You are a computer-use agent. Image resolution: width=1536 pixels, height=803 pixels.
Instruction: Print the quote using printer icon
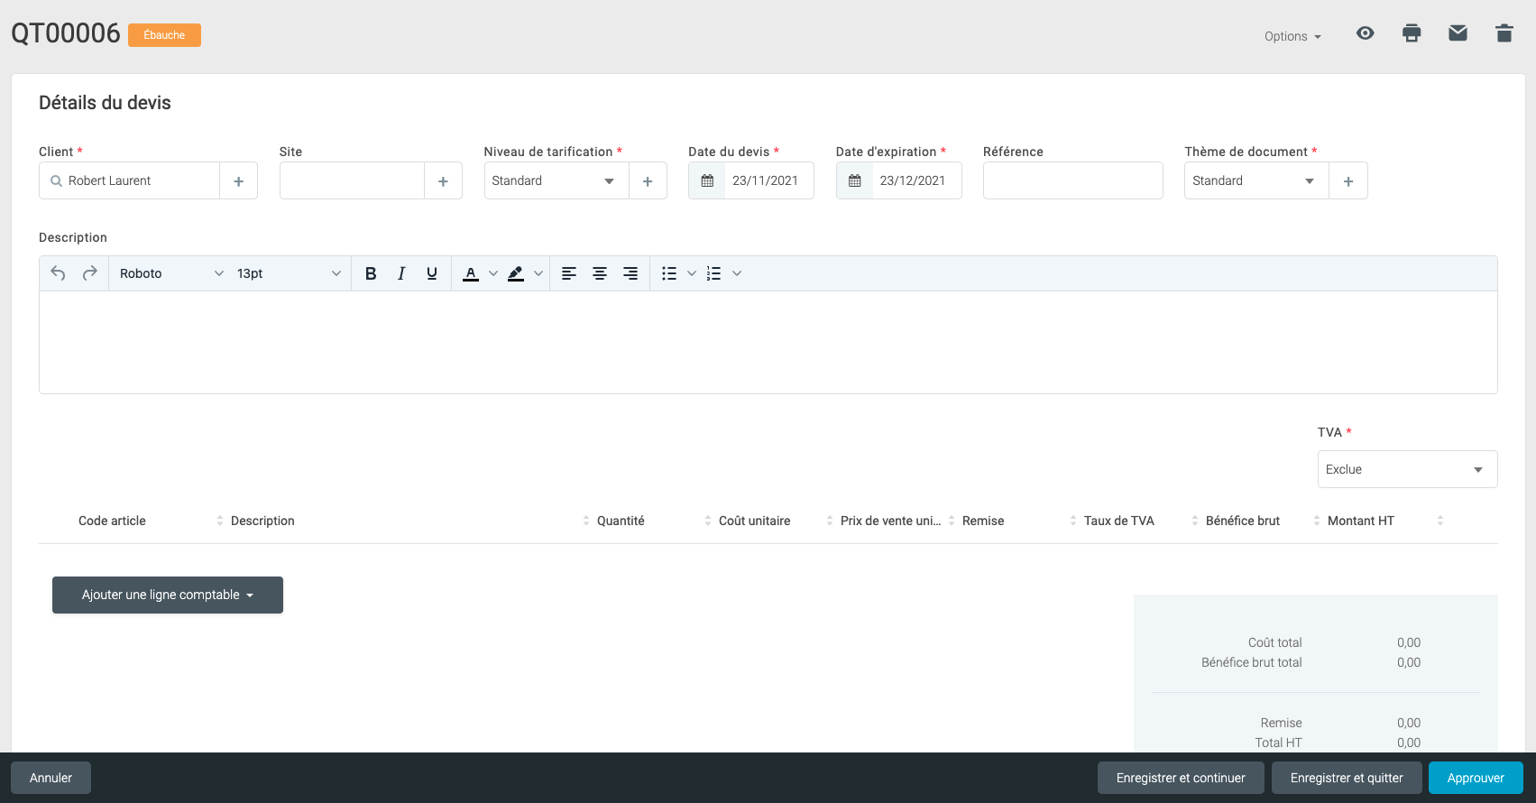tap(1412, 33)
